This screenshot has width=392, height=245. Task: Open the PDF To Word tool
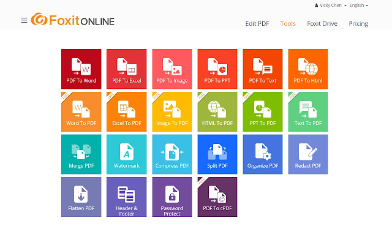81,69
